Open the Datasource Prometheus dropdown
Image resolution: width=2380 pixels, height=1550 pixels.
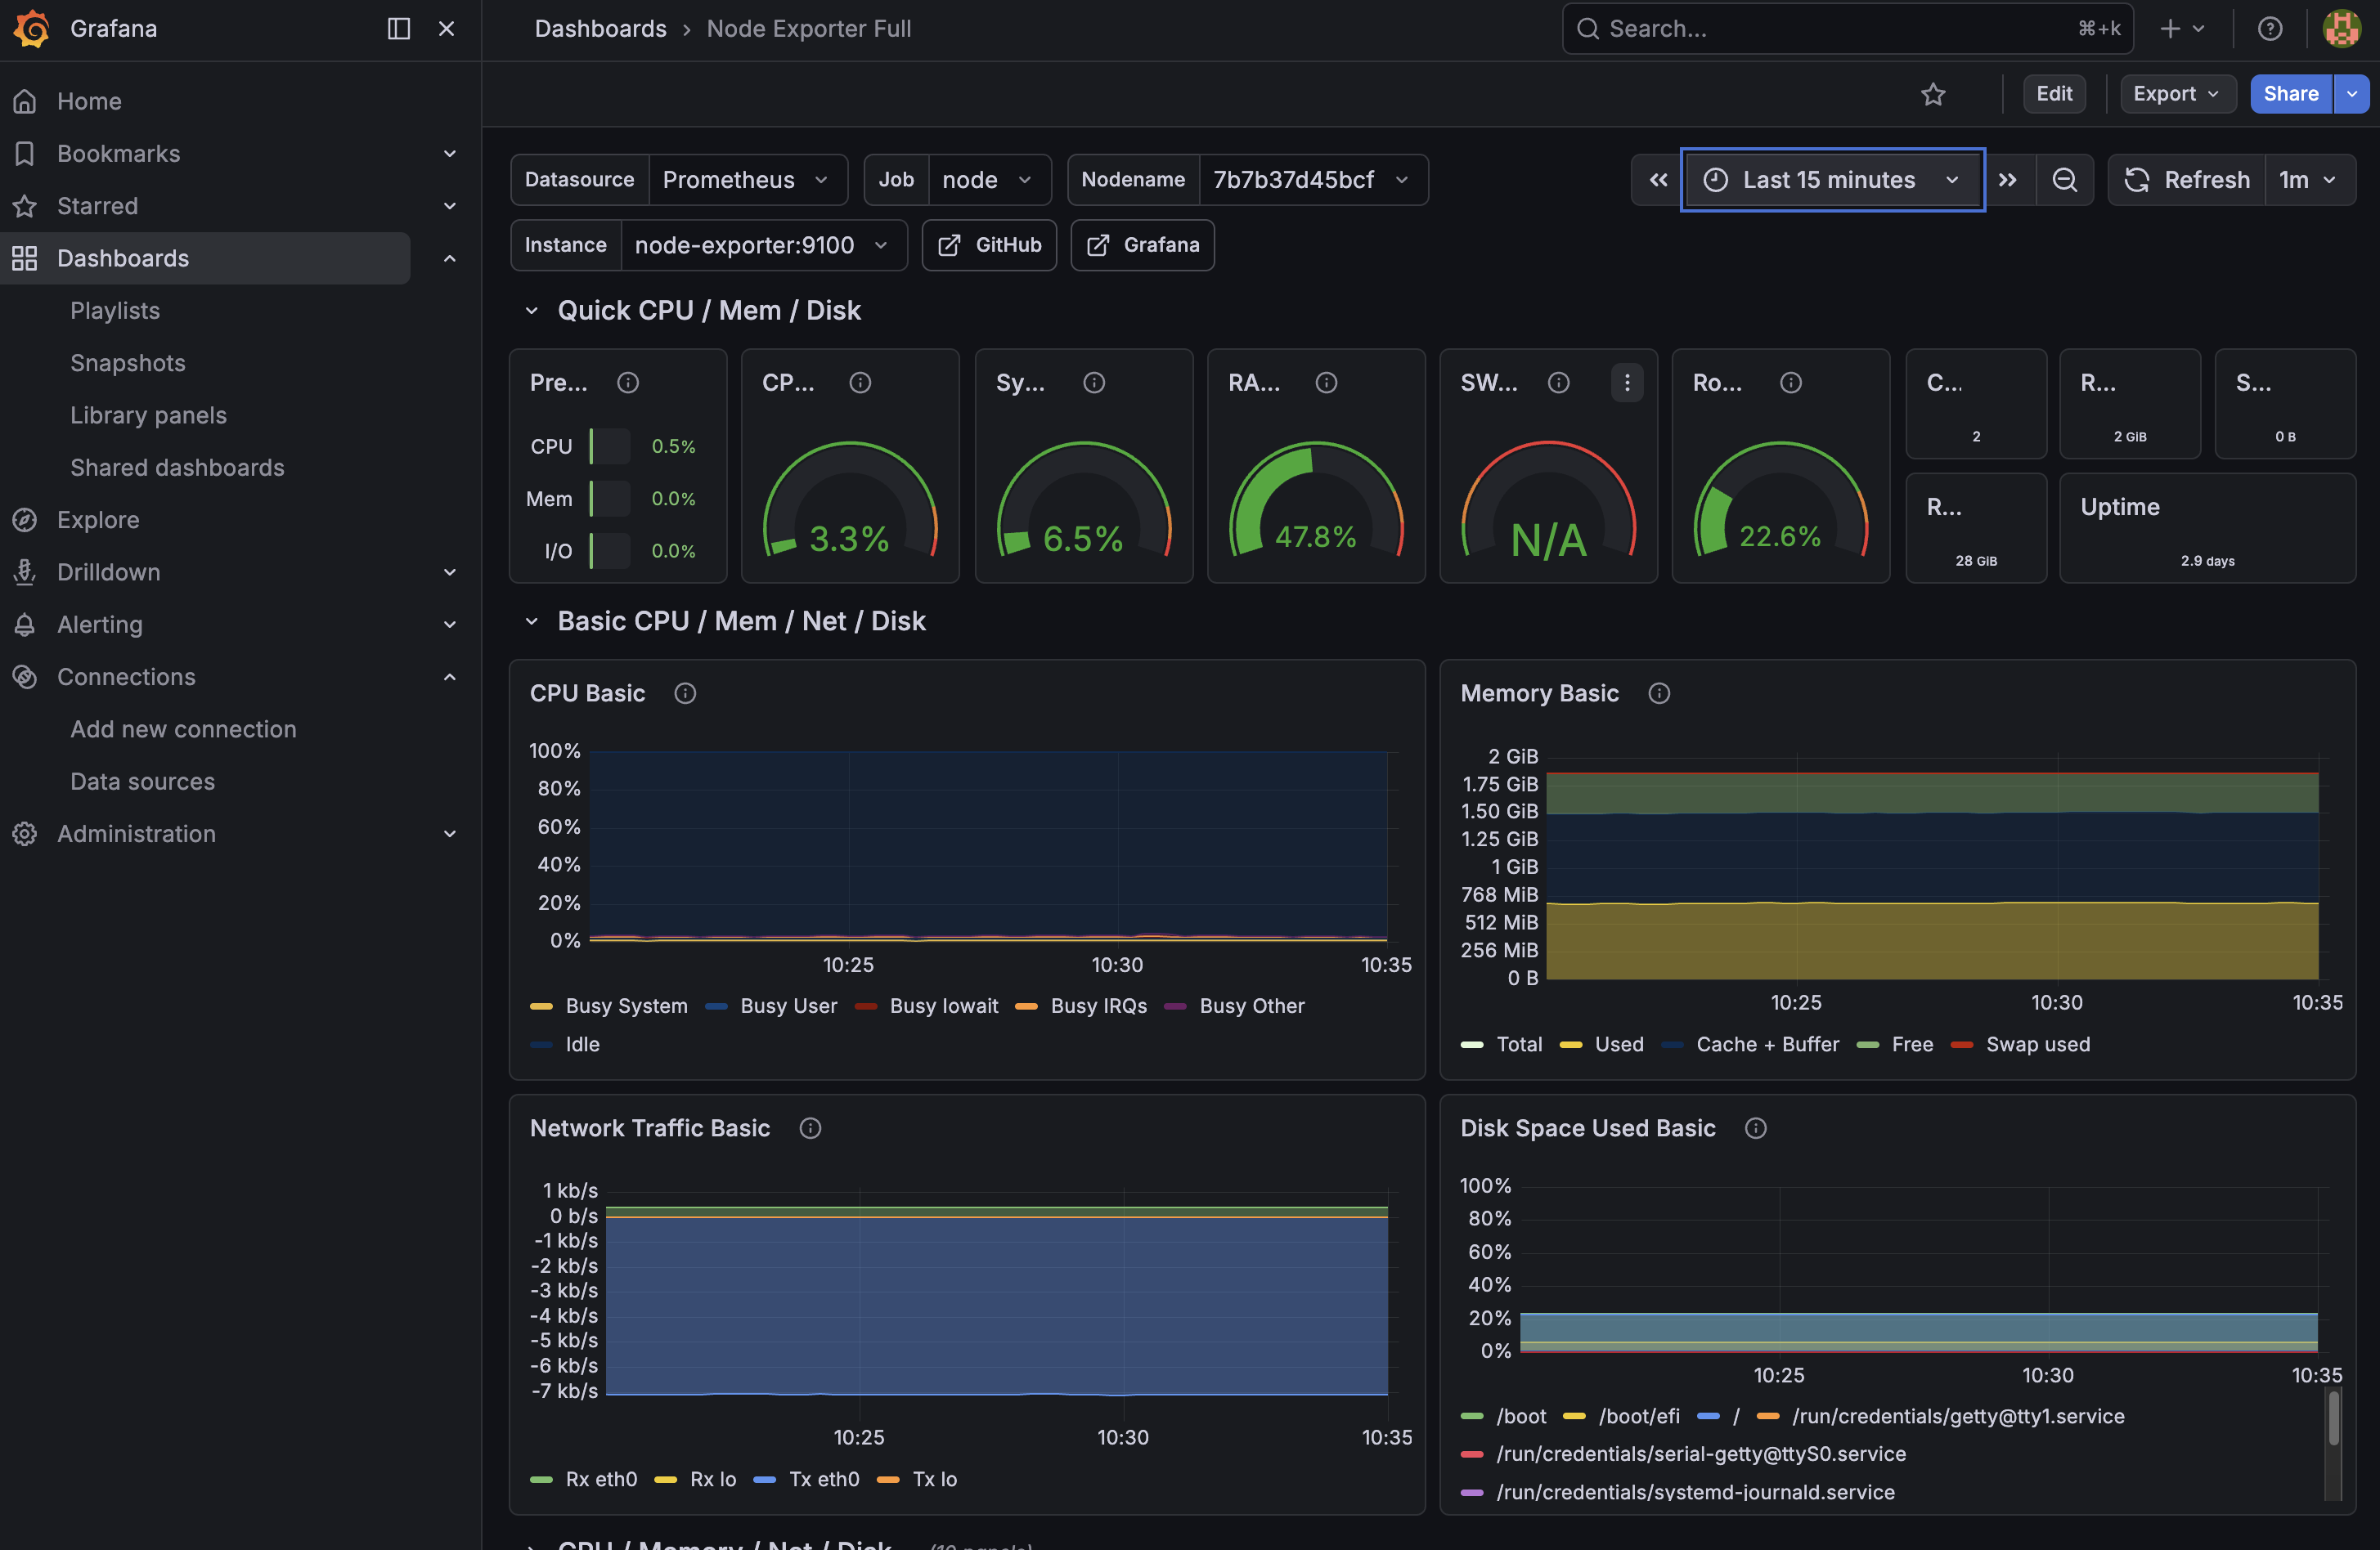tap(748, 180)
